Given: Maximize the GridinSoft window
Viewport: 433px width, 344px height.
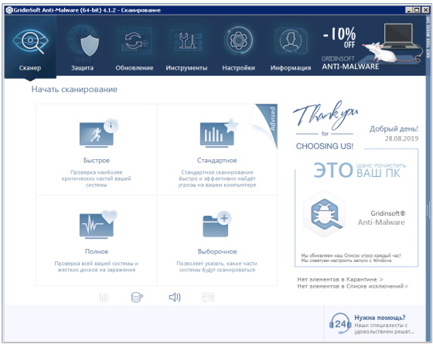Looking at the screenshot, I should point(417,10).
